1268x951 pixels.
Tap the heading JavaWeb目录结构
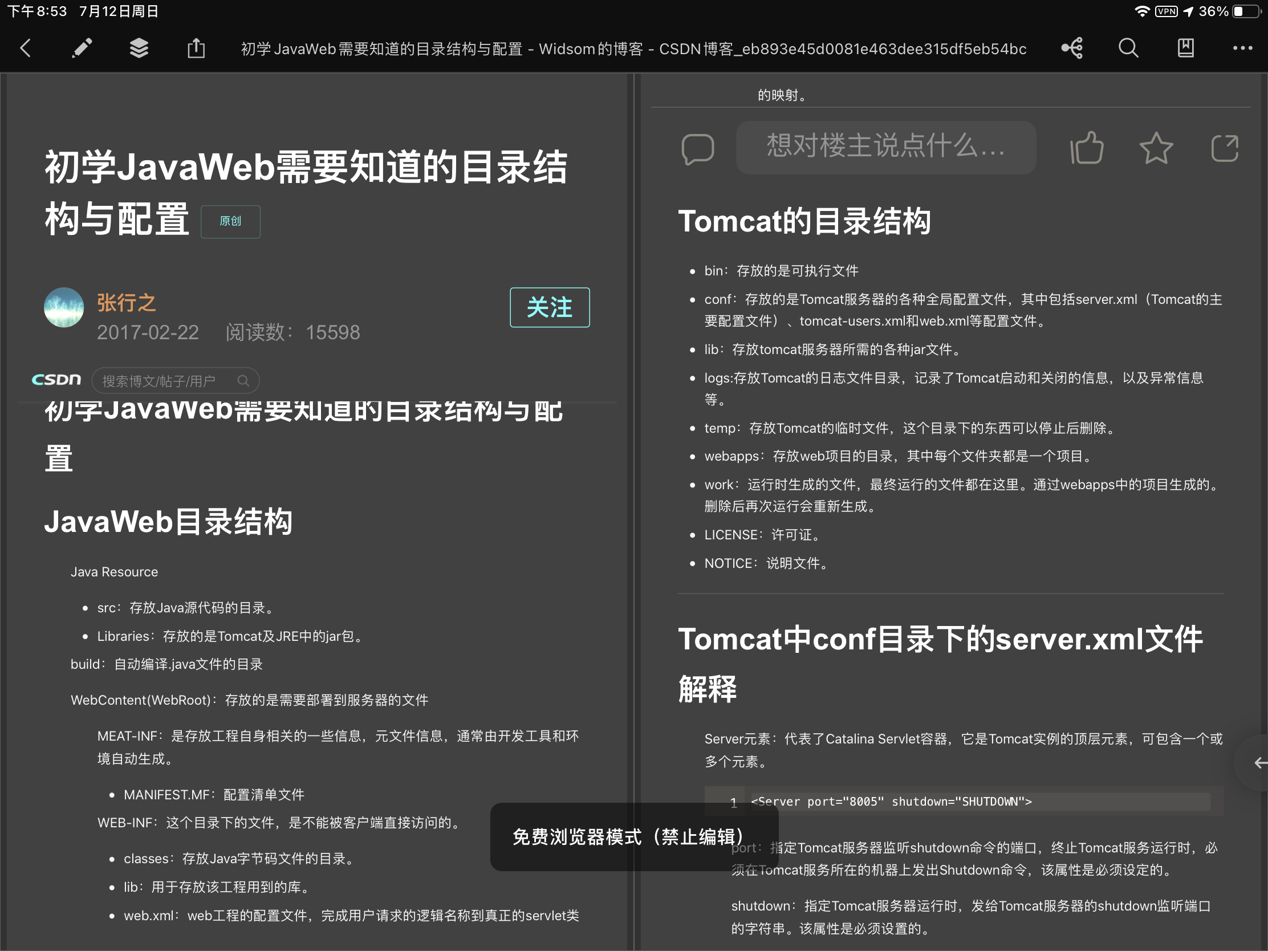click(x=169, y=522)
